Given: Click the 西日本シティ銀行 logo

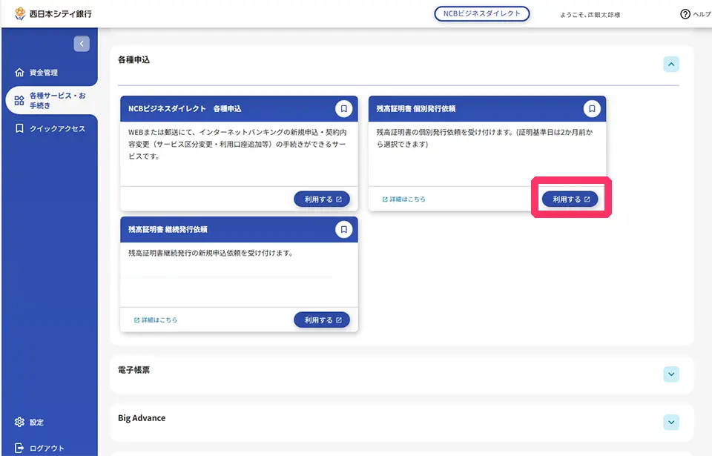Looking at the screenshot, I should pyautogui.click(x=53, y=13).
